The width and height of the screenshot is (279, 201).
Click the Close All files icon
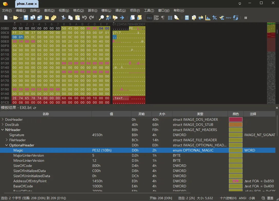point(53,18)
